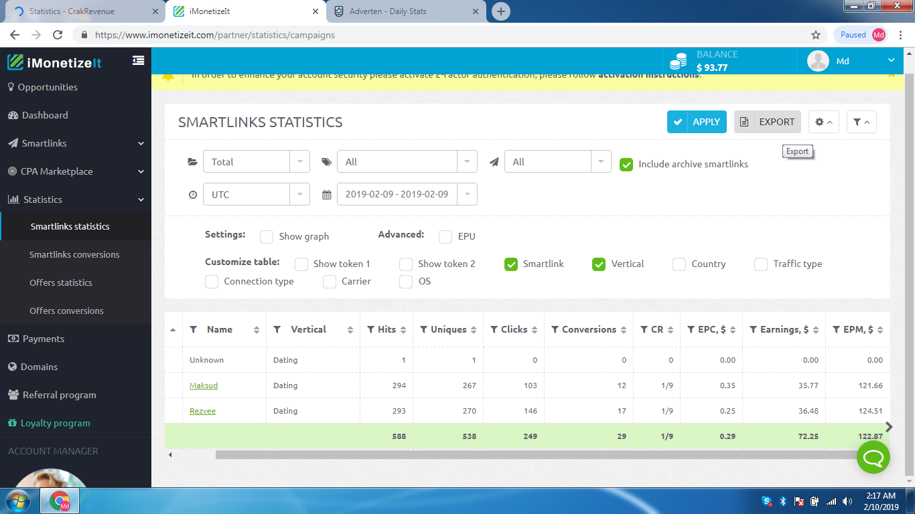Click the CR column filter icon
915x514 pixels.
click(643, 329)
